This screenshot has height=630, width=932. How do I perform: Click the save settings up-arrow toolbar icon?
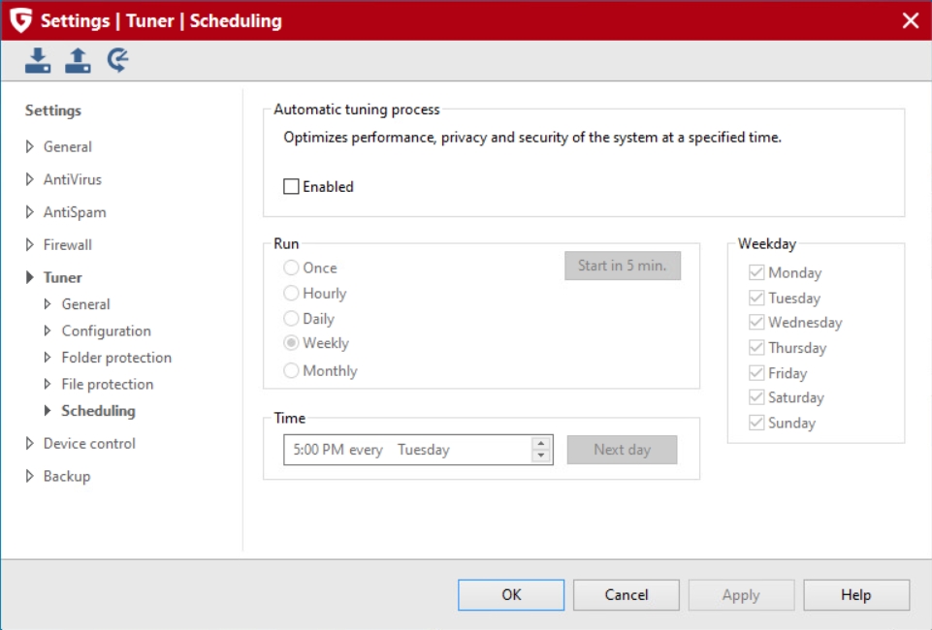(x=78, y=61)
